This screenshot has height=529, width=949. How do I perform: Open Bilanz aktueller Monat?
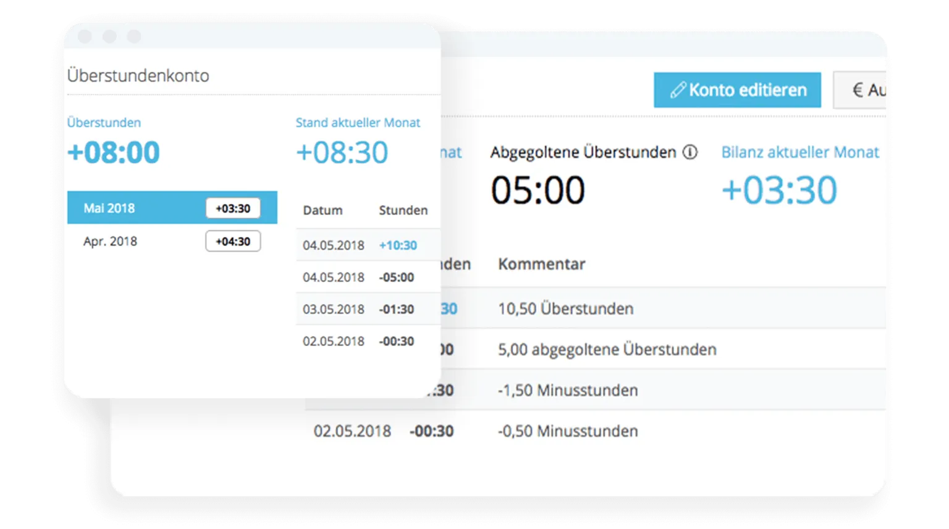tap(800, 152)
